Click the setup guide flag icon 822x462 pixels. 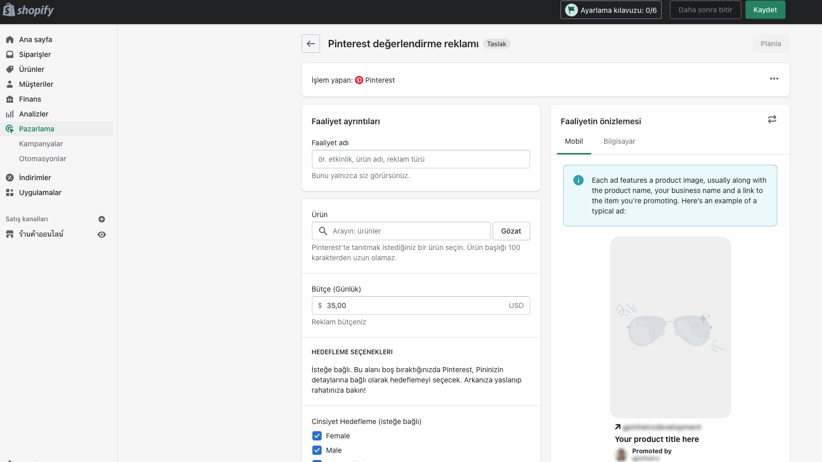[571, 10]
